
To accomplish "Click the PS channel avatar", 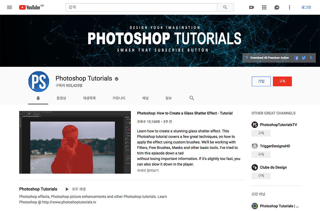I will click(39, 82).
